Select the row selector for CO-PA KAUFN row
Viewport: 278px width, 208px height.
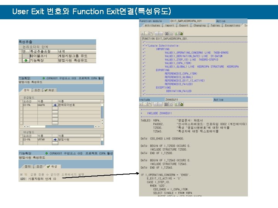[x=21, y=105]
